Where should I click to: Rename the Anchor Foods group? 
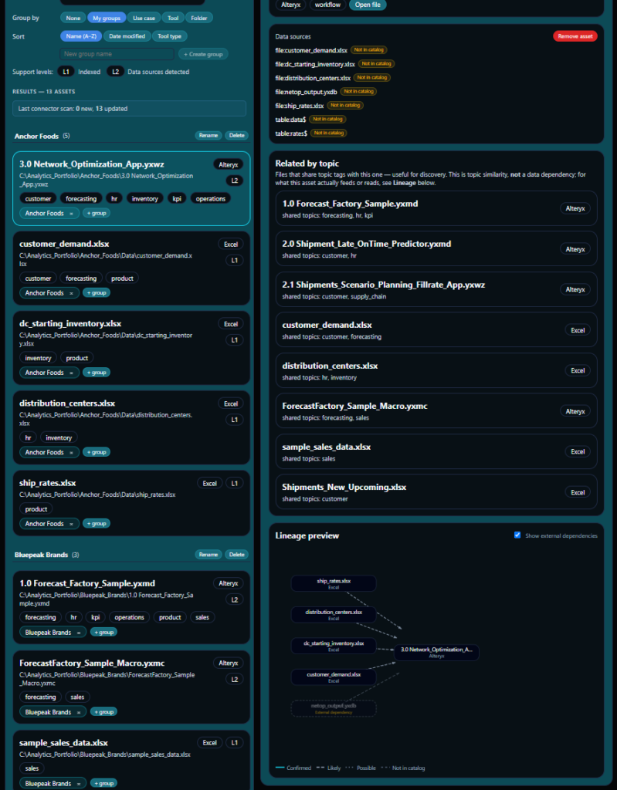[x=208, y=136]
